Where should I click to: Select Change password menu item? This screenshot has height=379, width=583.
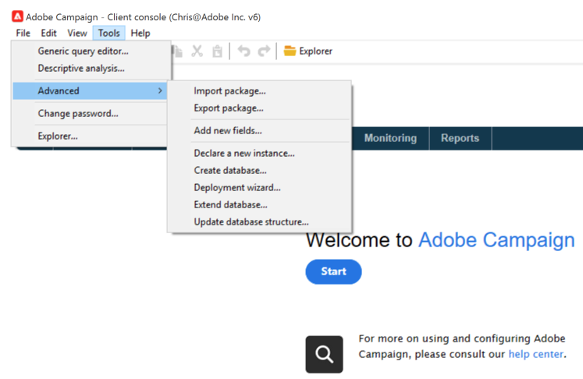(x=90, y=113)
